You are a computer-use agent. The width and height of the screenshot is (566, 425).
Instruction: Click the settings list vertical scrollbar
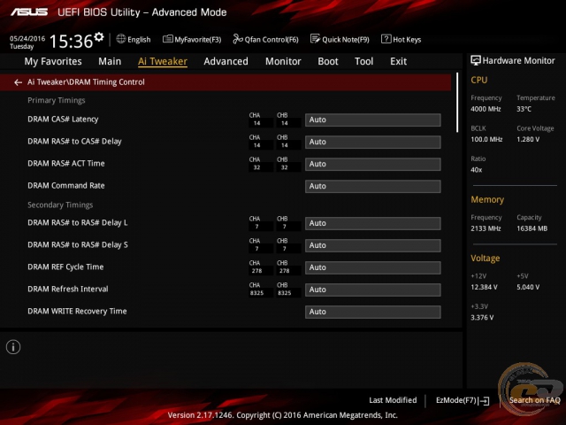(457, 103)
